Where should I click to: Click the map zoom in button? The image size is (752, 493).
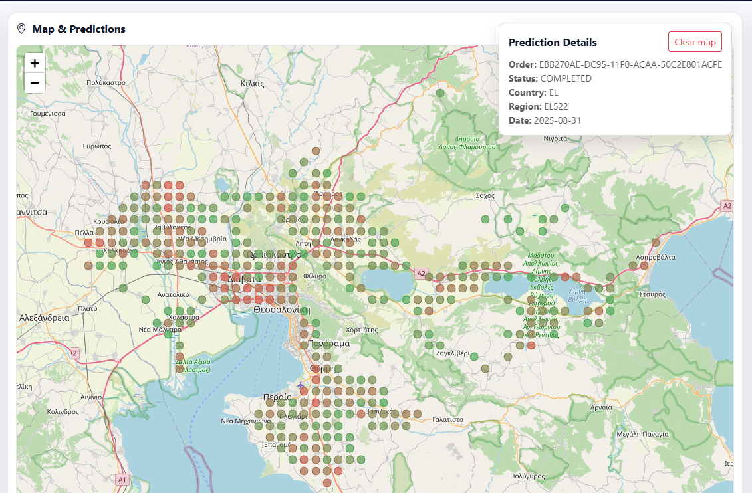pyautogui.click(x=34, y=62)
